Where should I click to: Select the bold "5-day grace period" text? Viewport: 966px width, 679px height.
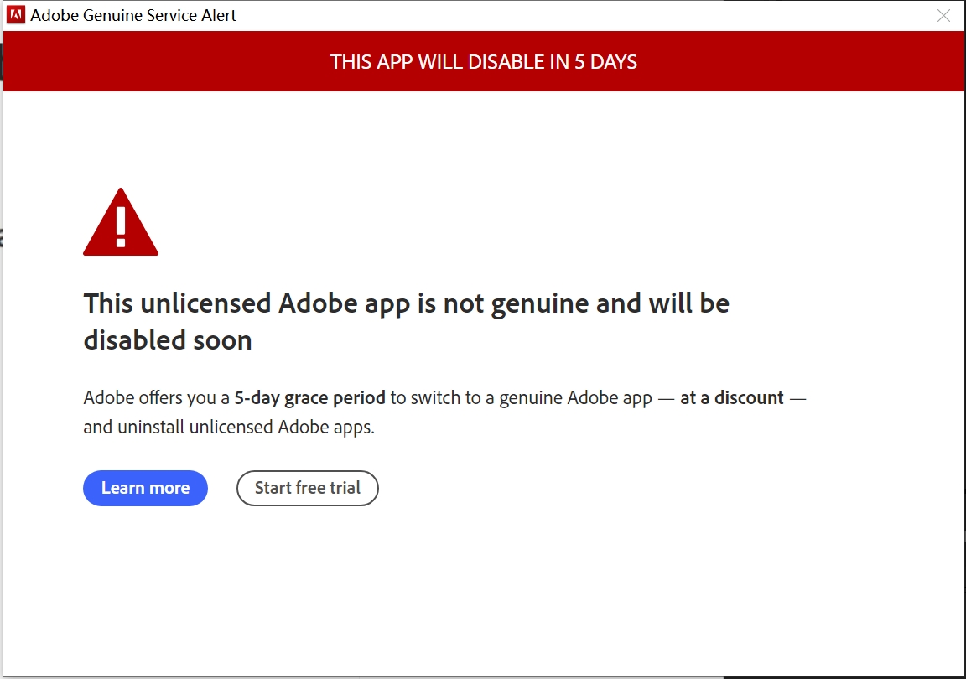(x=309, y=397)
